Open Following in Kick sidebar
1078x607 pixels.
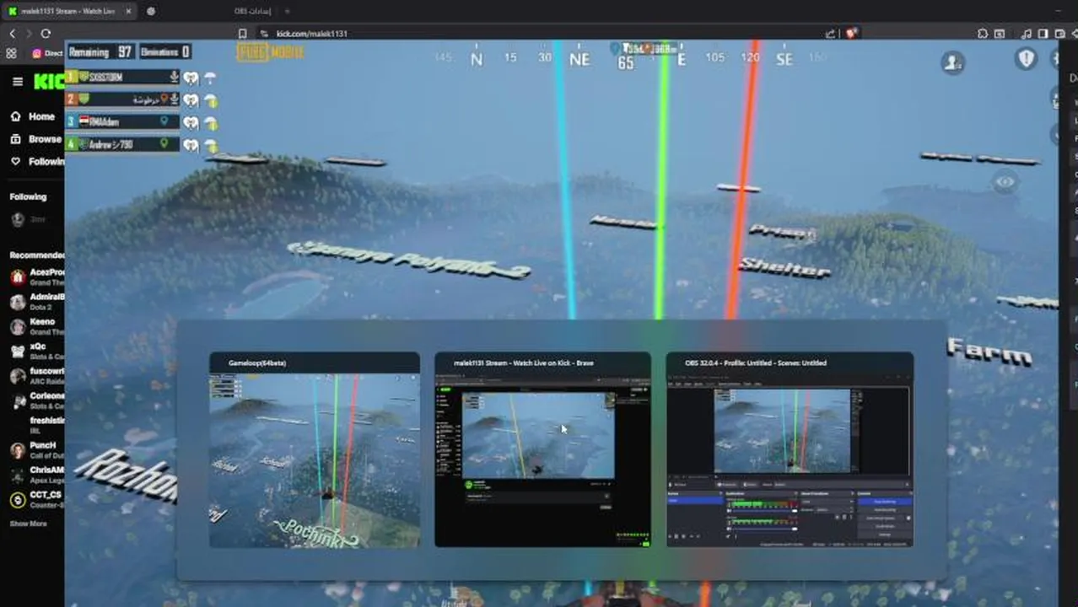(x=37, y=161)
